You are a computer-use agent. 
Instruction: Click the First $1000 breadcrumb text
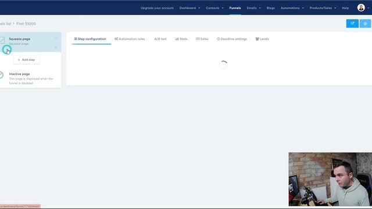point(26,24)
